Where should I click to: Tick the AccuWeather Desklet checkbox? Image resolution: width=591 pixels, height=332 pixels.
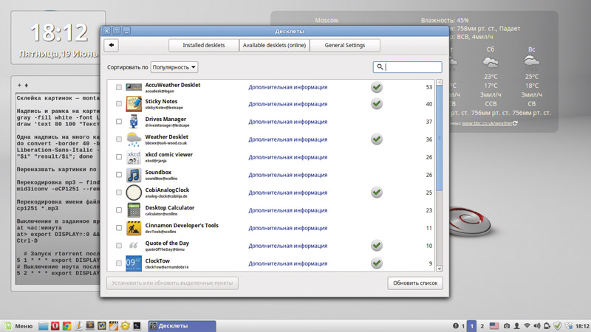click(x=119, y=87)
